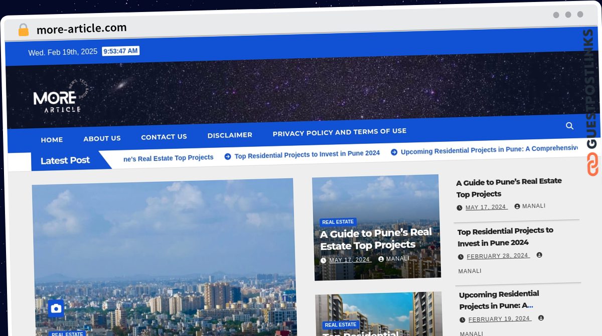The image size is (602, 336).
Task: Open the ABOUT US page
Action: click(102, 138)
